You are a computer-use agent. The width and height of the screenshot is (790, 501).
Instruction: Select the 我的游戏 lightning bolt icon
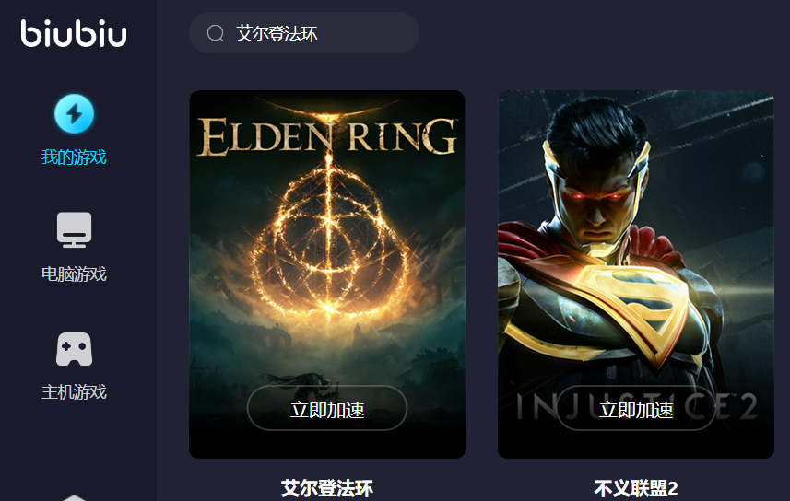pos(74,114)
